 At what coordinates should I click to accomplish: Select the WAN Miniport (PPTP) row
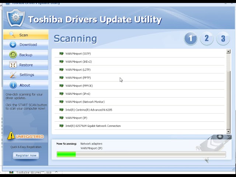pyautogui.click(x=139, y=77)
